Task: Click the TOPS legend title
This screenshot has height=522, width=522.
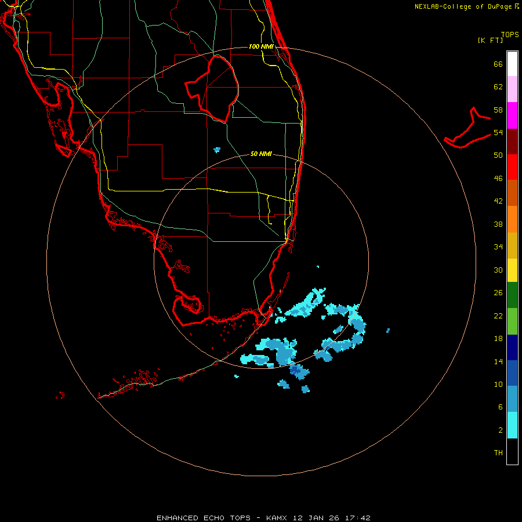Action: [510, 34]
